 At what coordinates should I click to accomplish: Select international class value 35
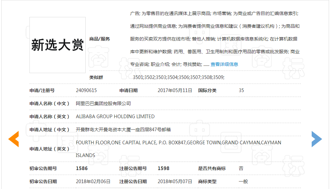tap(241, 90)
